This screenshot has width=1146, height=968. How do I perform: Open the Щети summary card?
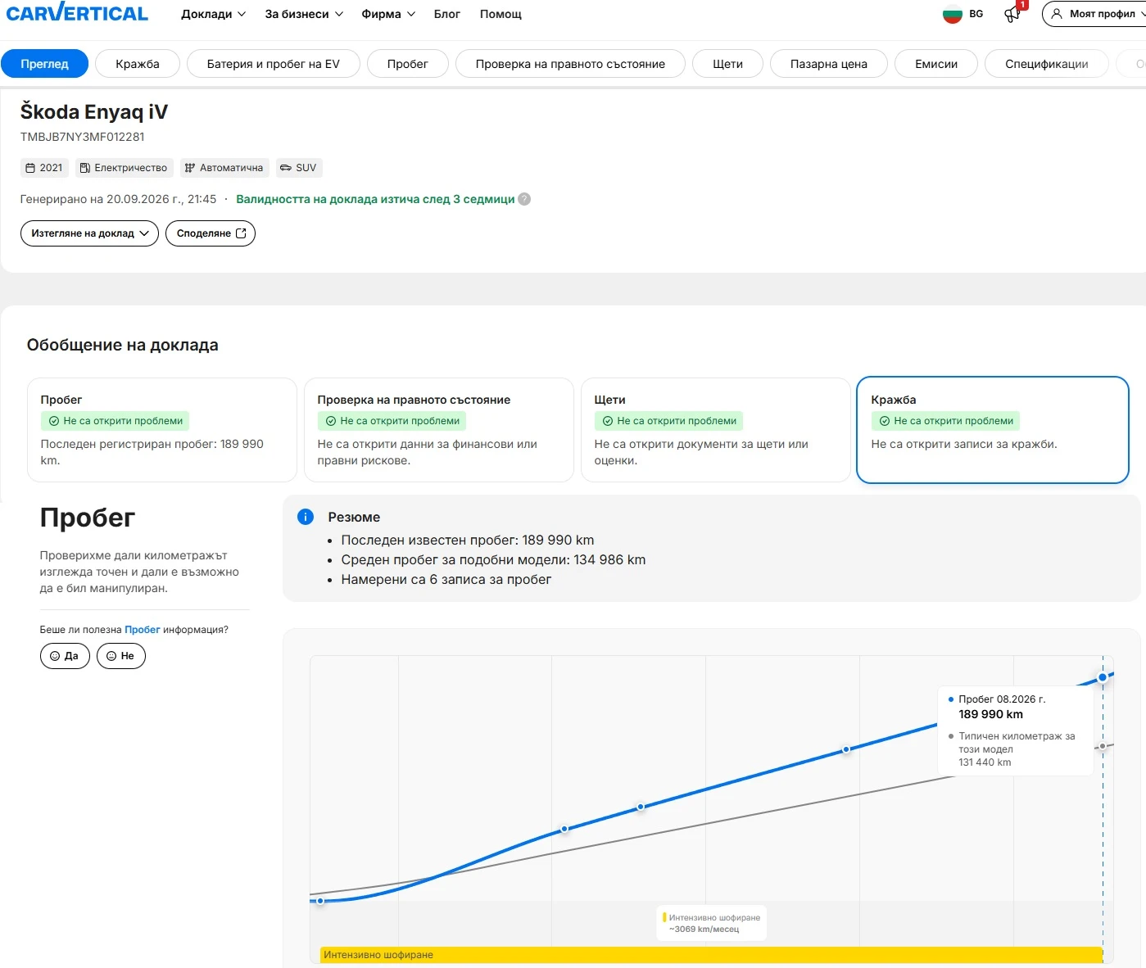[x=716, y=430]
